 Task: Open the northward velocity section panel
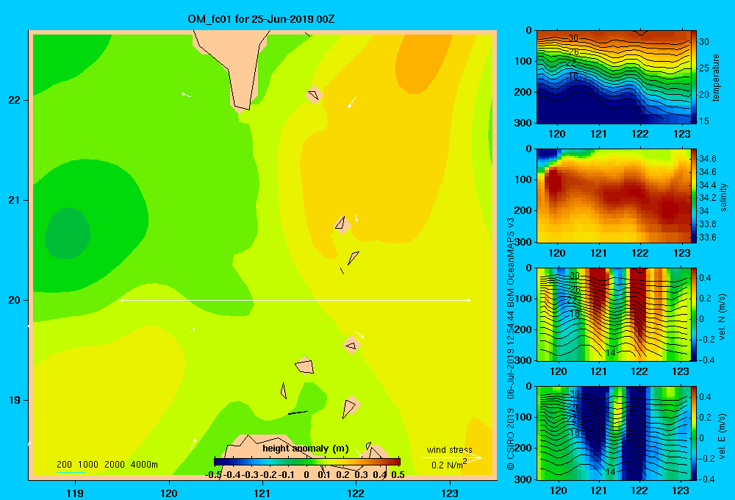[x=614, y=314]
